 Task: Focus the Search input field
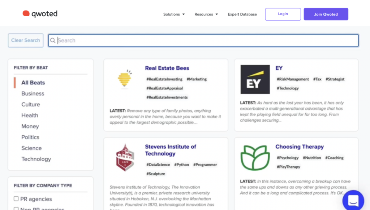203,40
